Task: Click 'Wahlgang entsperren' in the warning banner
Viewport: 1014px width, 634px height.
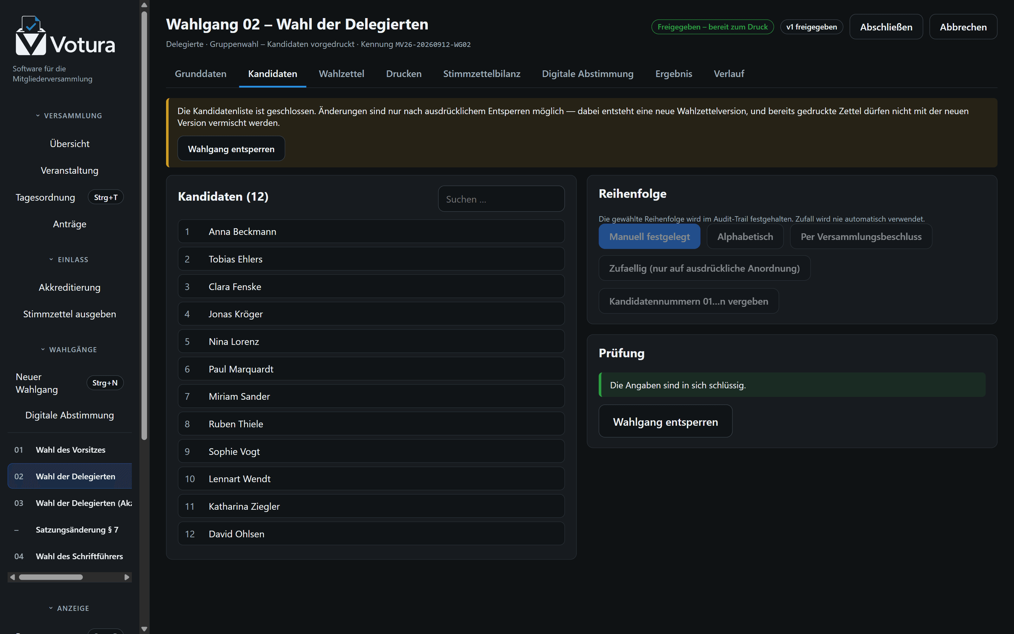Action: point(231,149)
